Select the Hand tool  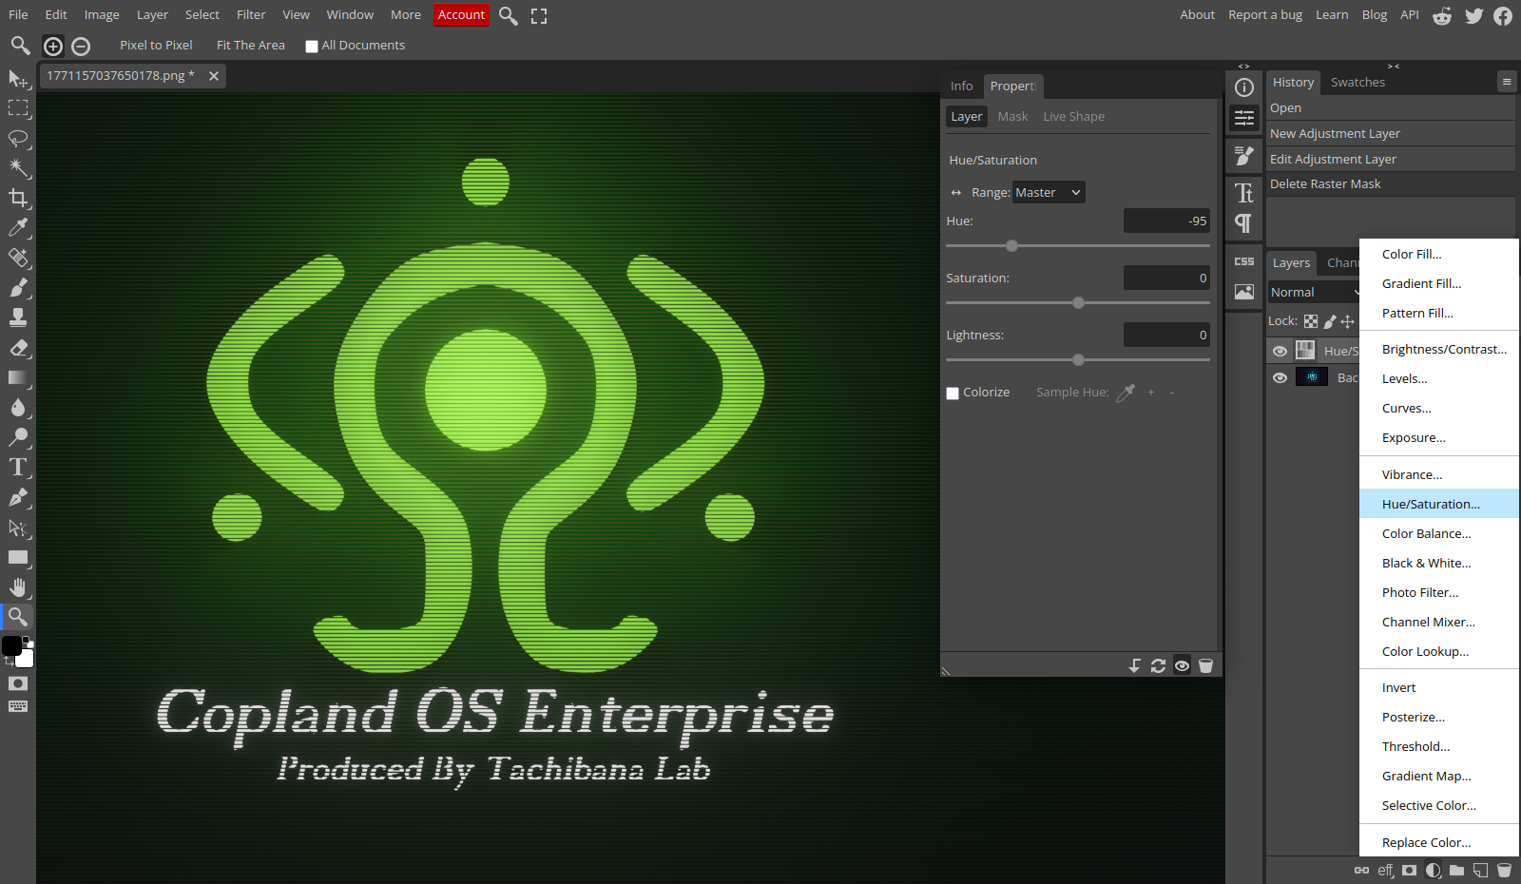coord(18,587)
